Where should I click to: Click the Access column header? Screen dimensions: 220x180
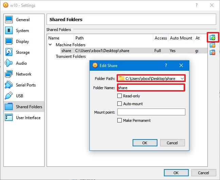pos(161,38)
